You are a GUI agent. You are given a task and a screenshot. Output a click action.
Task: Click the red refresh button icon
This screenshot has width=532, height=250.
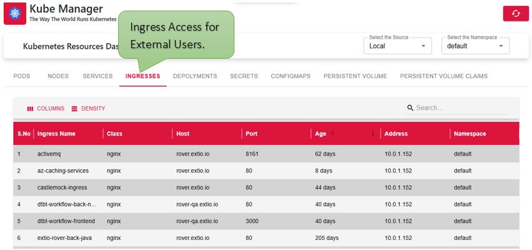516,14
